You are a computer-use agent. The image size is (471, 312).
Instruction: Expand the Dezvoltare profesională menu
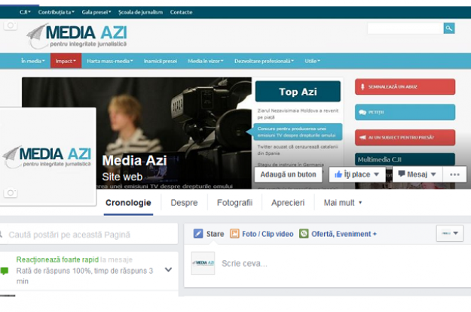[264, 61]
